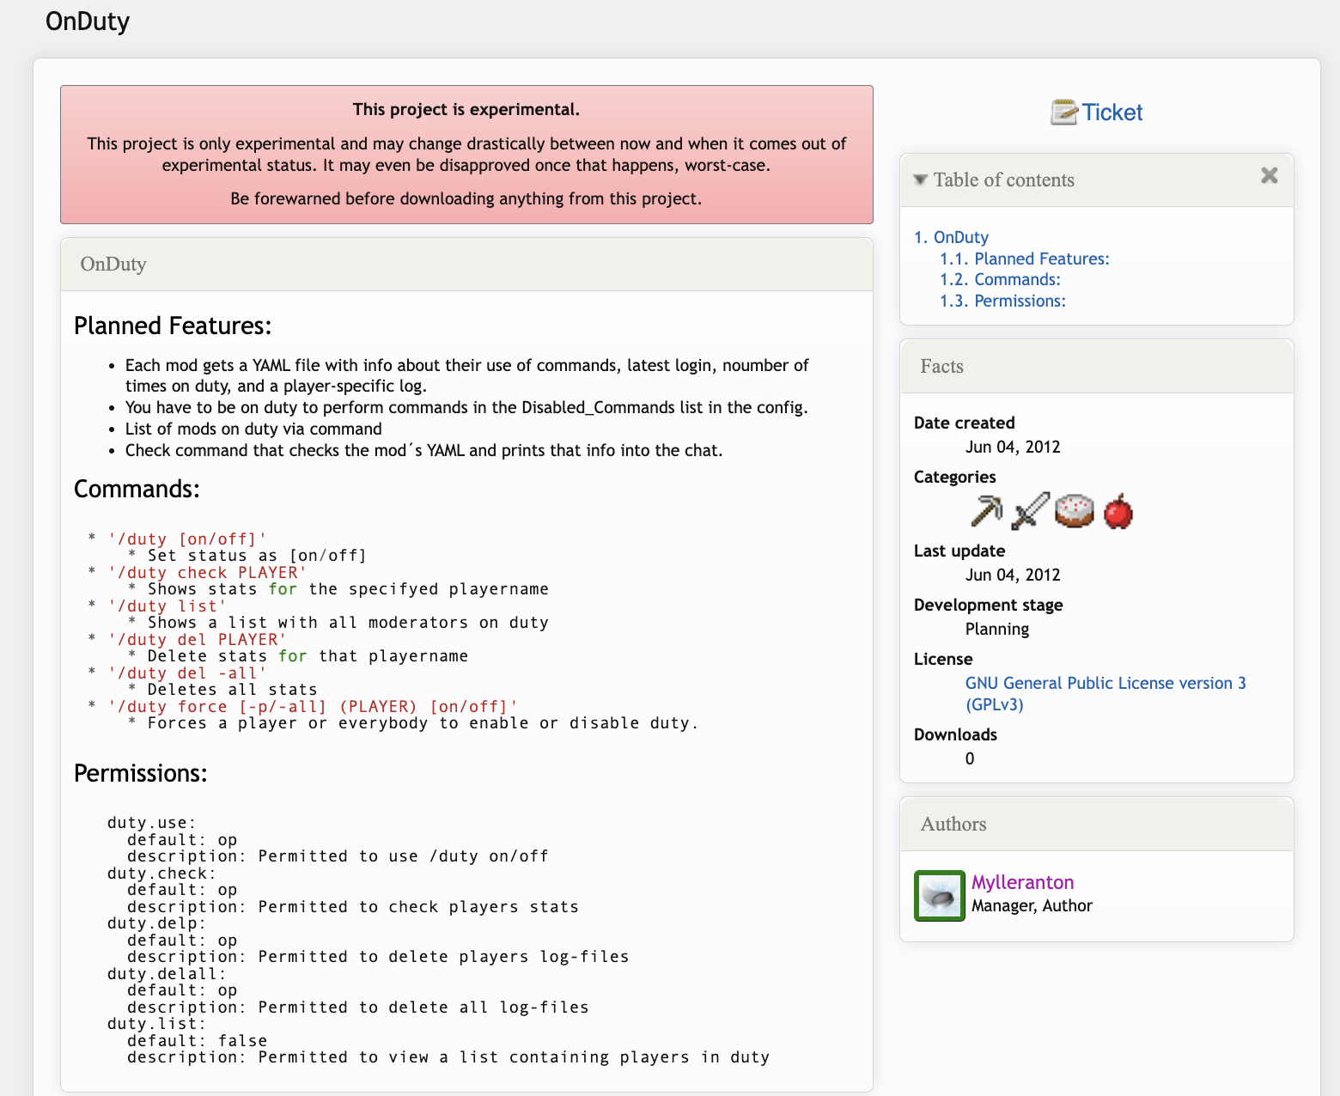
Task: Click 'duty.use:' permission line
Action: (x=152, y=823)
